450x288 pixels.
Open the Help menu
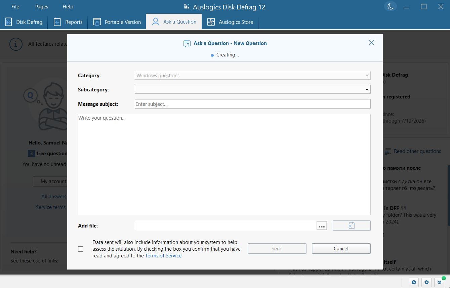[68, 6]
